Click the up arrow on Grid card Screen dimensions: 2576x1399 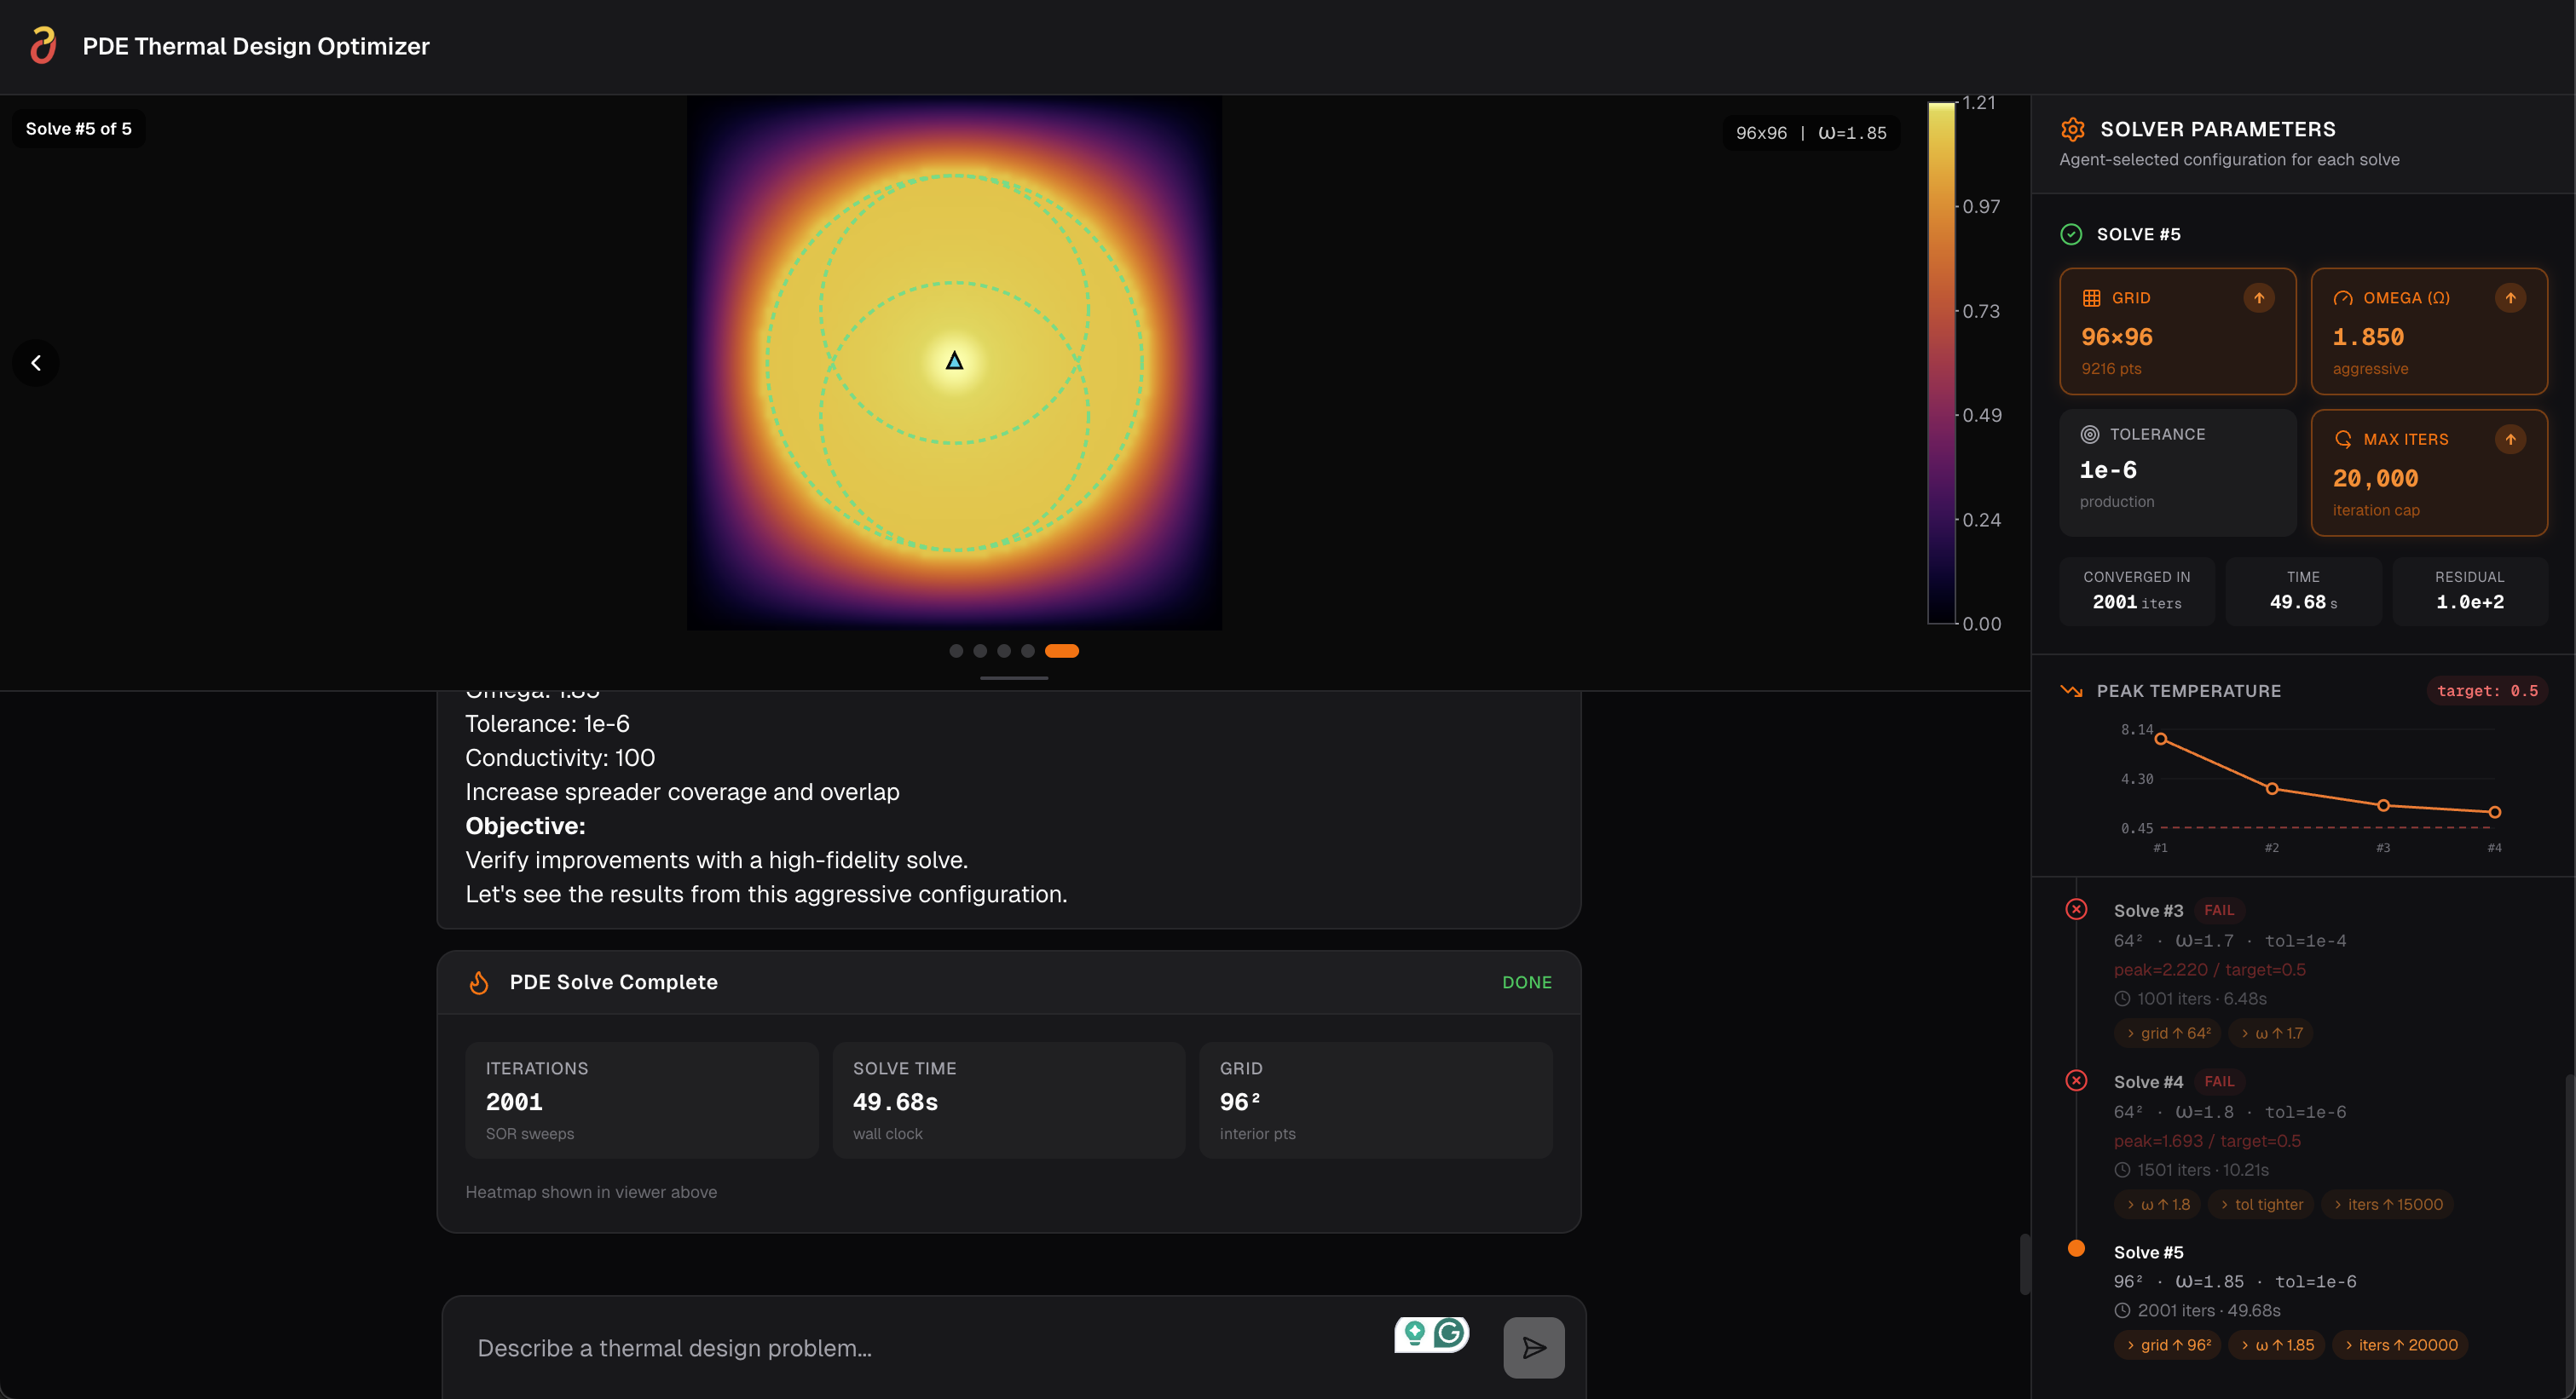point(2258,298)
